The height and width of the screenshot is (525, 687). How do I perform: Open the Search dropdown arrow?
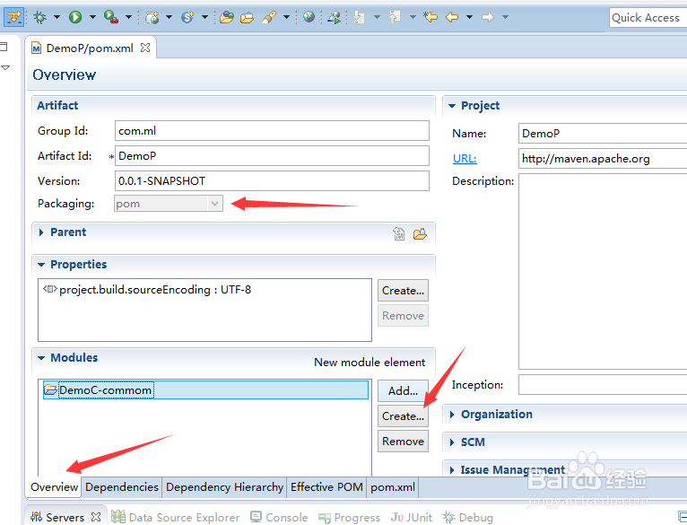pos(286,17)
